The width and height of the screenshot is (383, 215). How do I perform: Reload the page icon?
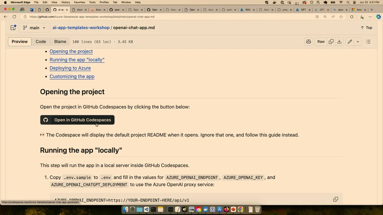tap(14, 17)
